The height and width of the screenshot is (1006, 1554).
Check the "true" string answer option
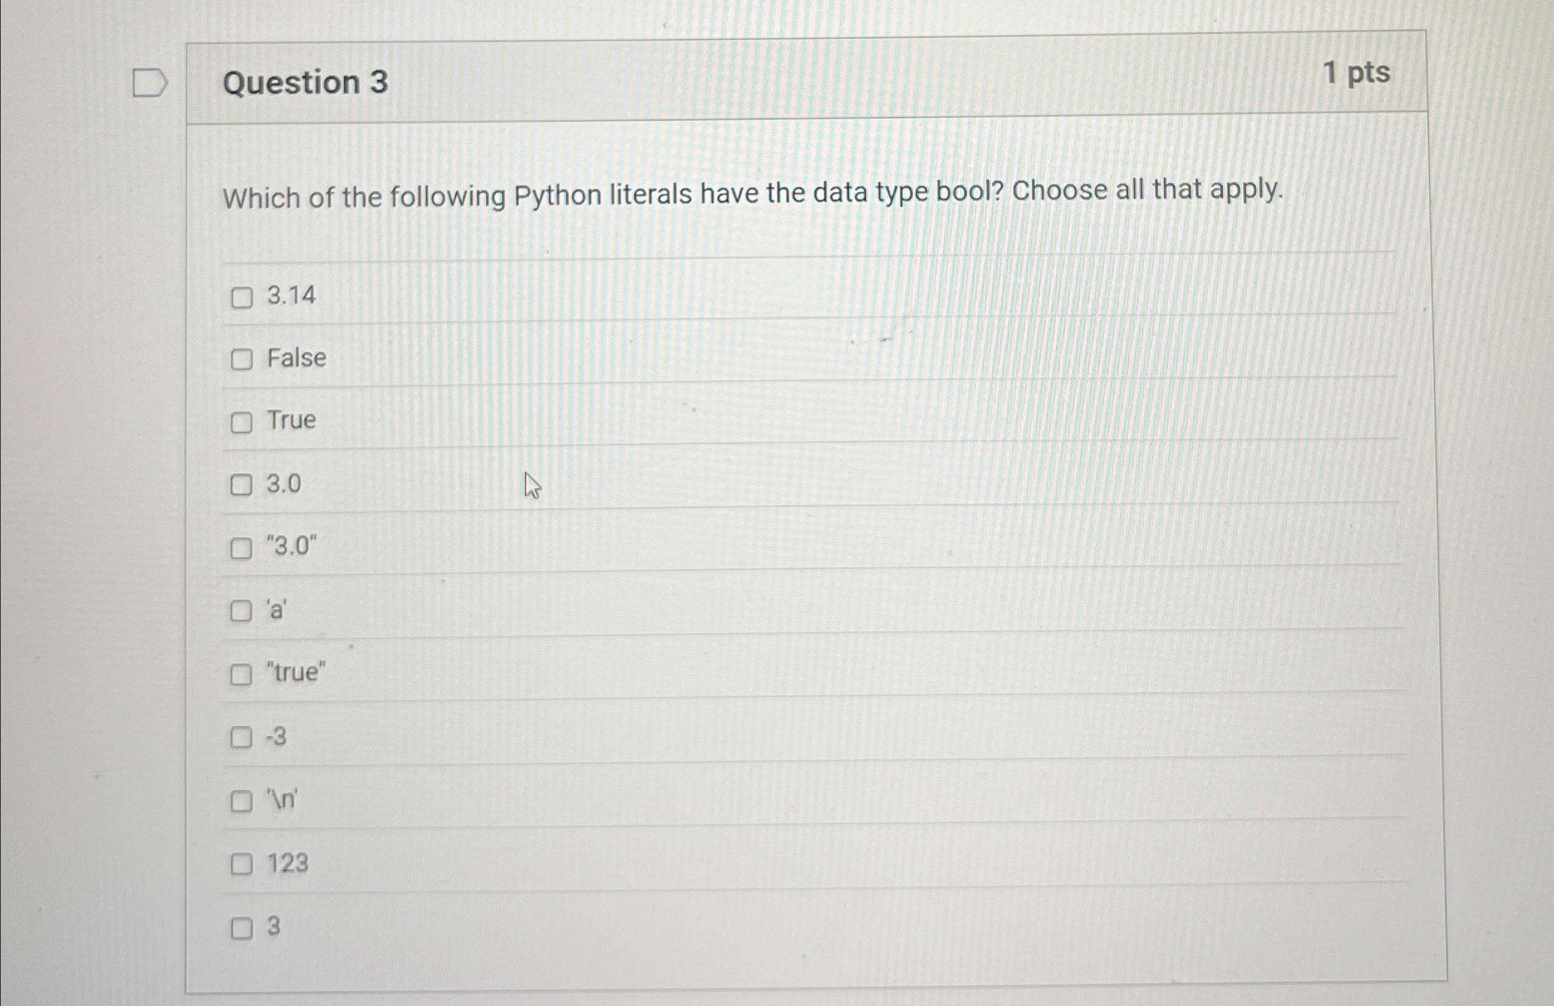click(x=242, y=675)
